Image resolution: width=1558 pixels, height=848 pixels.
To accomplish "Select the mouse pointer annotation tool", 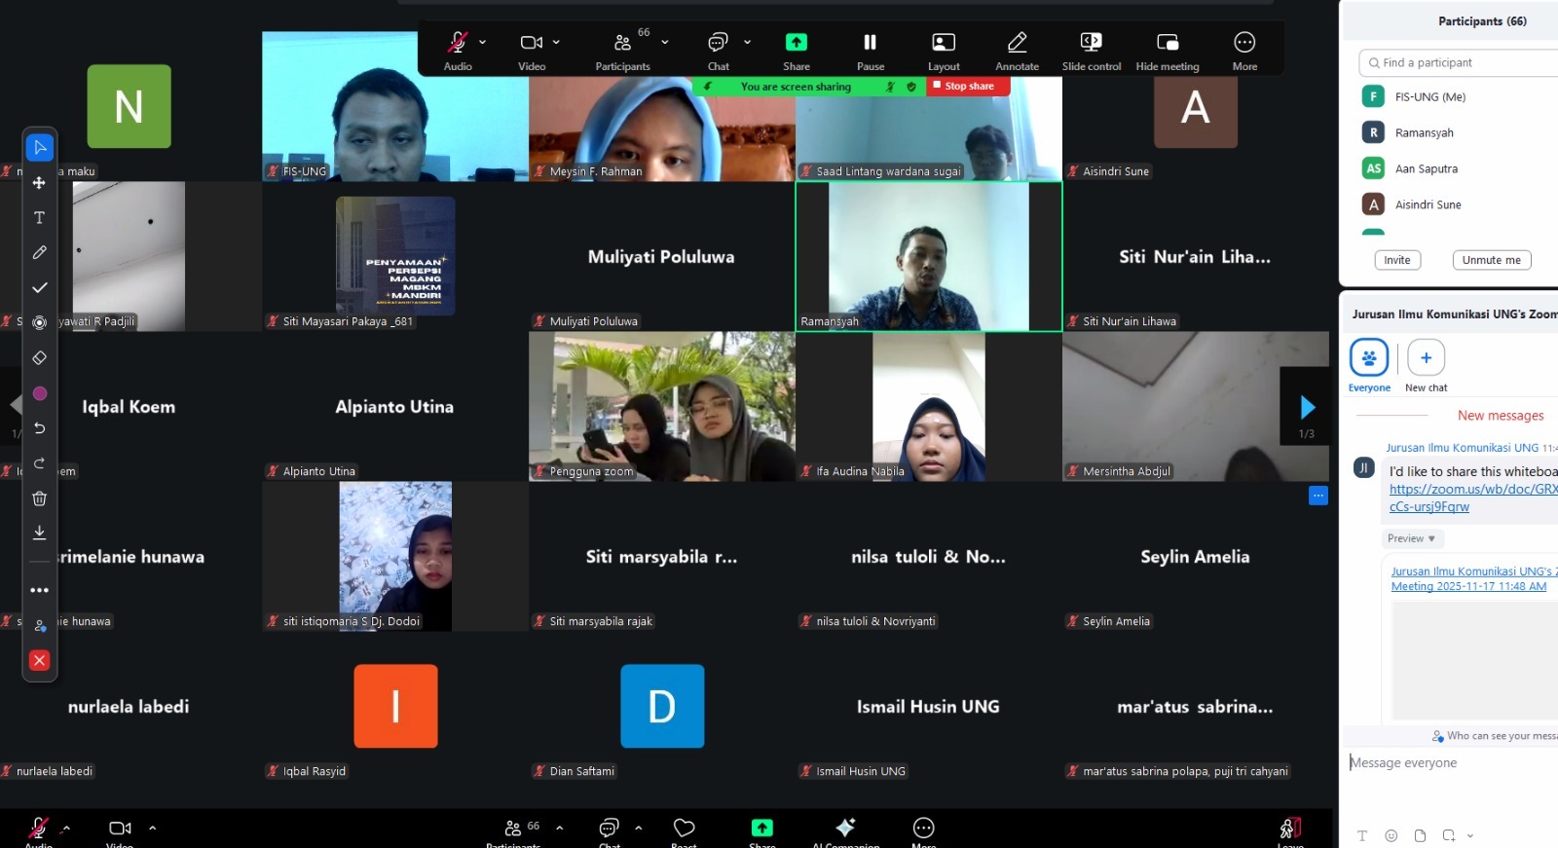I will coord(40,147).
